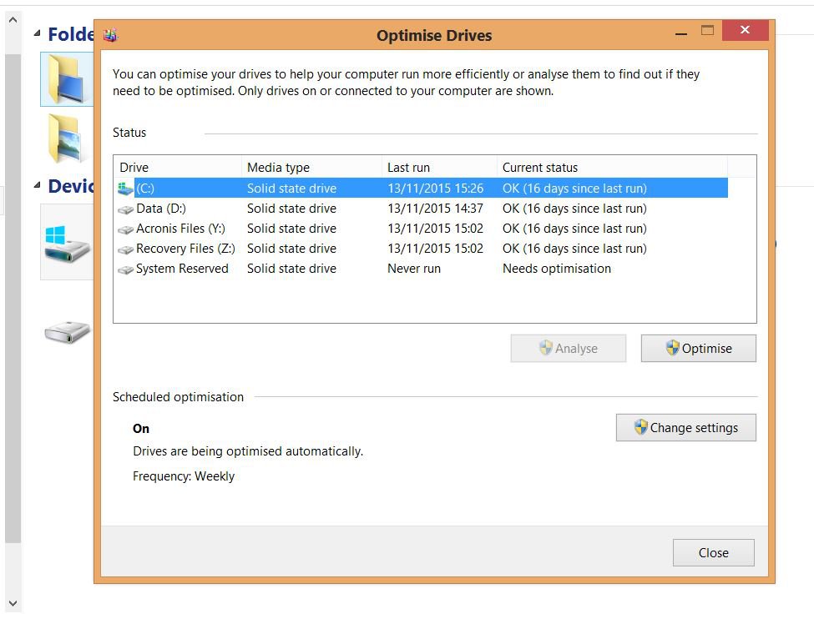This screenshot has height=619, width=814.
Task: Open the Pictures folder icon in background
Action: point(63,138)
